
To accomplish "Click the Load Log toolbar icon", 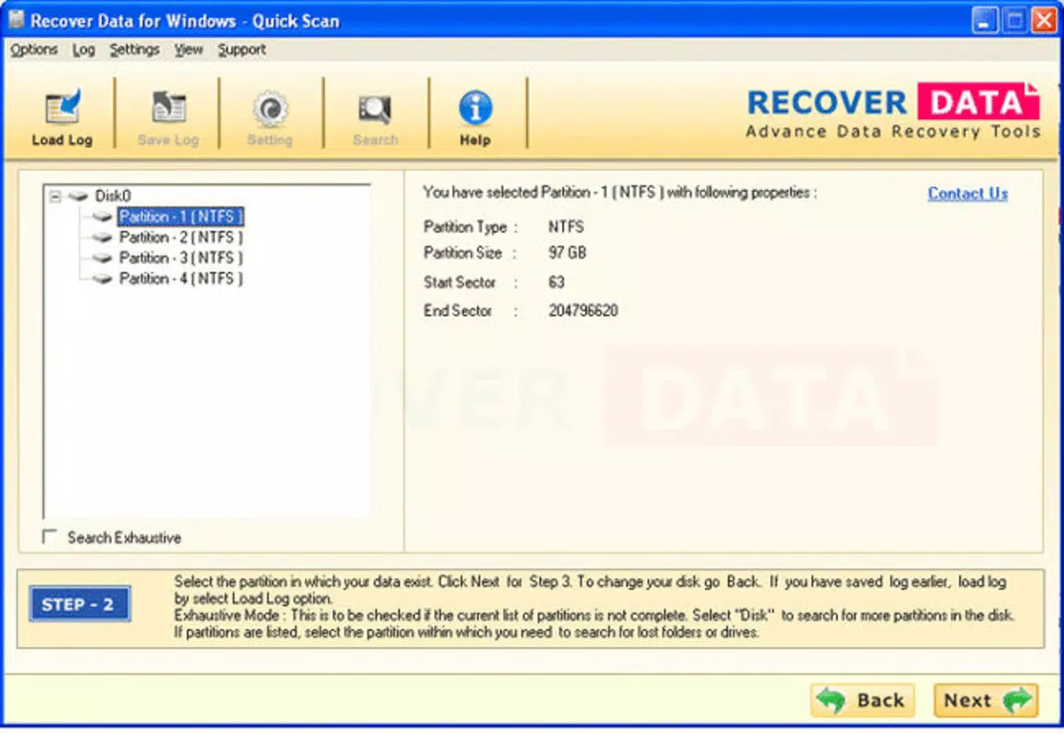I will 62,107.
